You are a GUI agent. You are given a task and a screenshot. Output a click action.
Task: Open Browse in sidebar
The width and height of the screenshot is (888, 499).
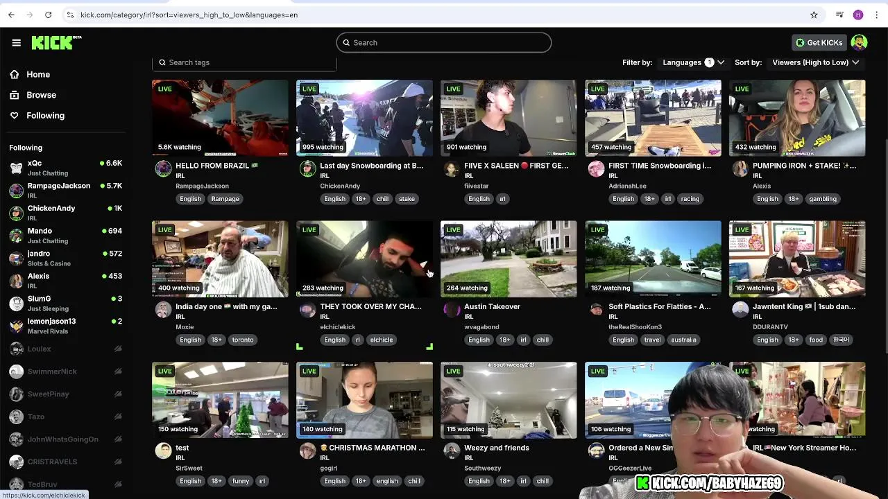click(x=41, y=95)
